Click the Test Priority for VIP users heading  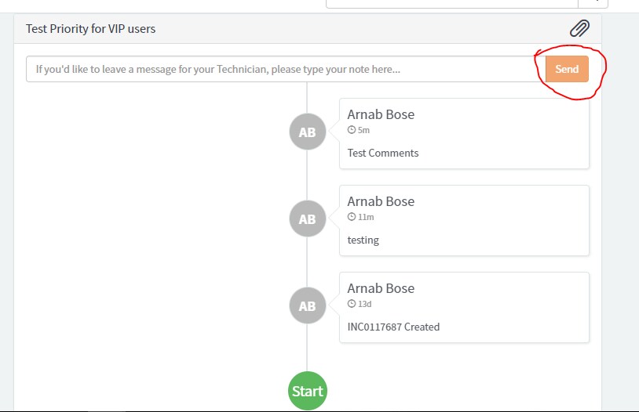90,29
